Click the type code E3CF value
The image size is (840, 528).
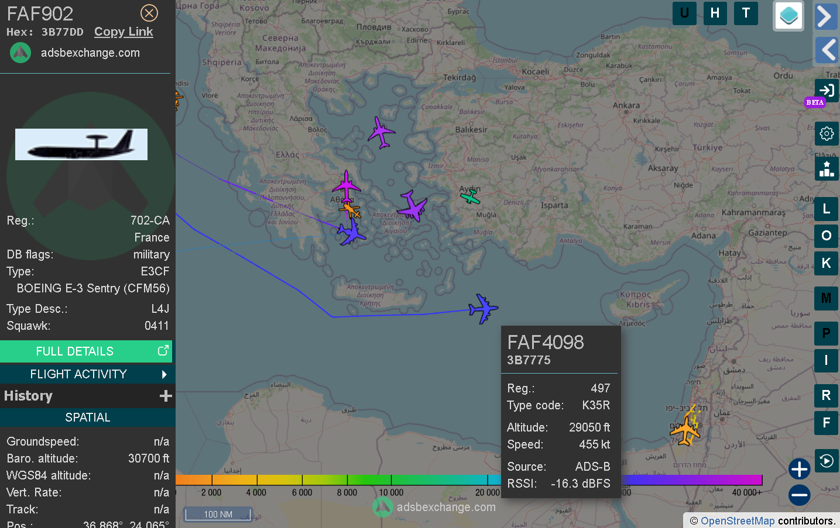(x=155, y=271)
